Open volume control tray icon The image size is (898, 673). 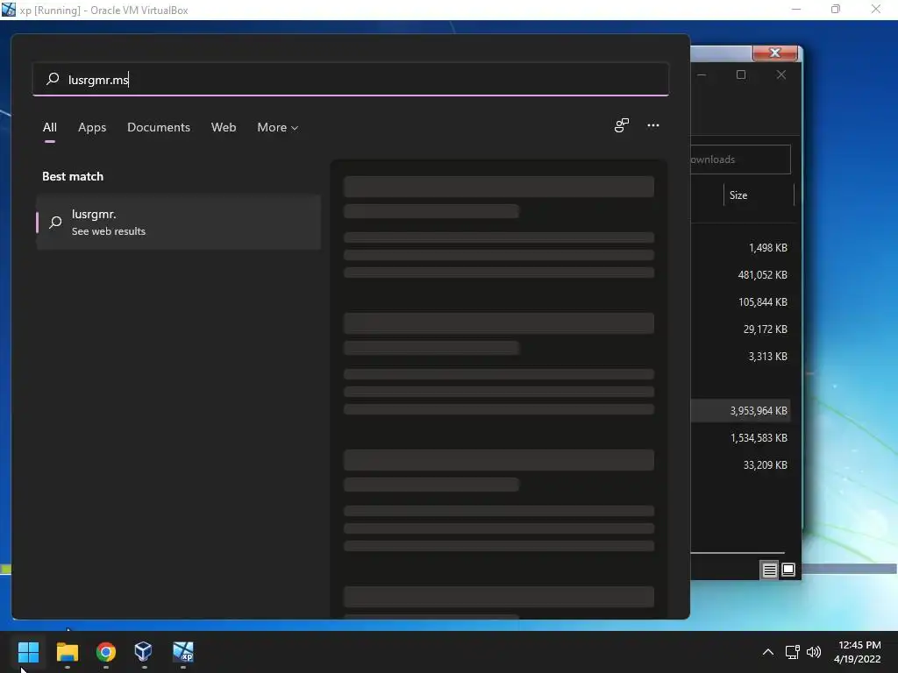point(813,652)
